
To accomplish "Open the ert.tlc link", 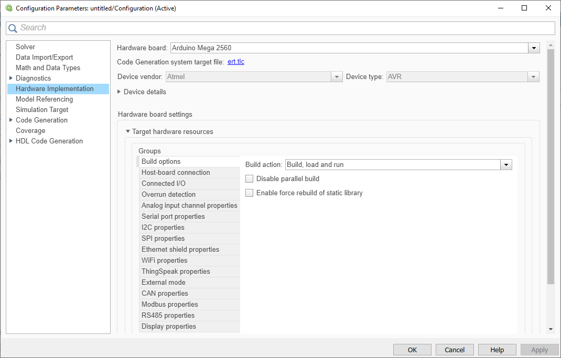I will 235,62.
